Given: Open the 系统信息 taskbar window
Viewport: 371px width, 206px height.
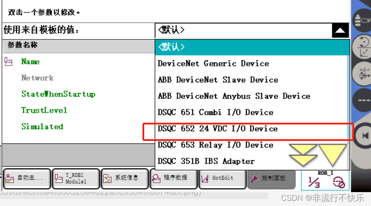Looking at the screenshot, I should click(x=125, y=179).
